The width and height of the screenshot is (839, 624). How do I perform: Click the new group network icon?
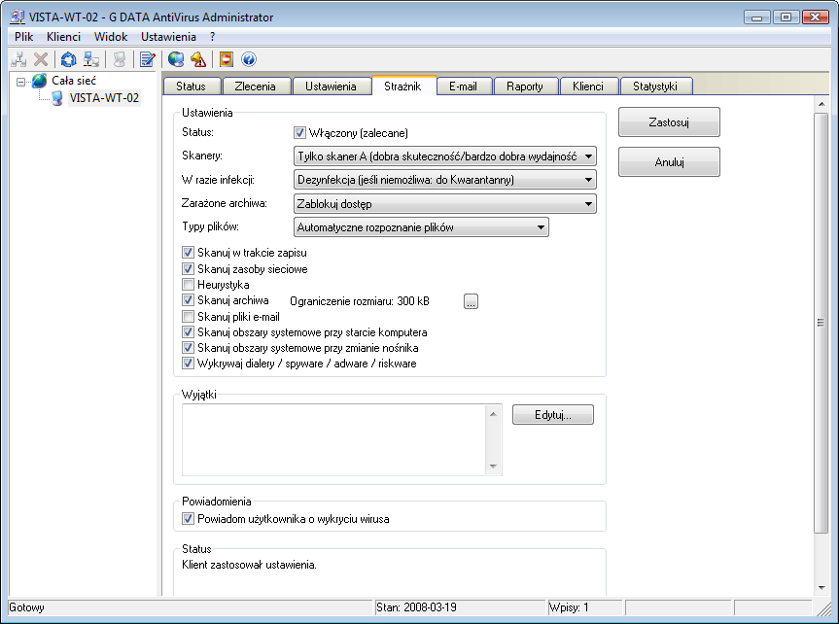point(18,59)
